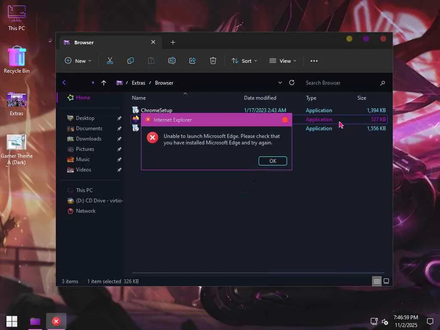Sort by the Size column header

(362, 98)
